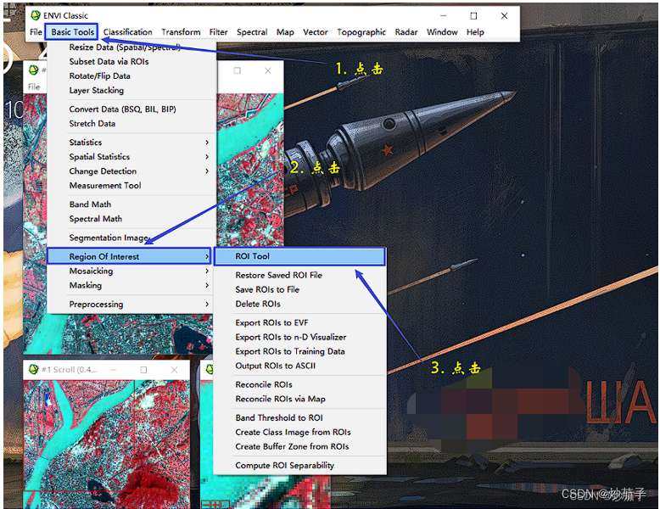Open the Basic Tools menu
Image resolution: width=660 pixels, height=509 pixels.
pos(72,32)
